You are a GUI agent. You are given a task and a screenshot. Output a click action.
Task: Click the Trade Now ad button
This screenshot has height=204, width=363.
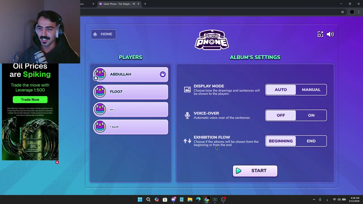30,99
